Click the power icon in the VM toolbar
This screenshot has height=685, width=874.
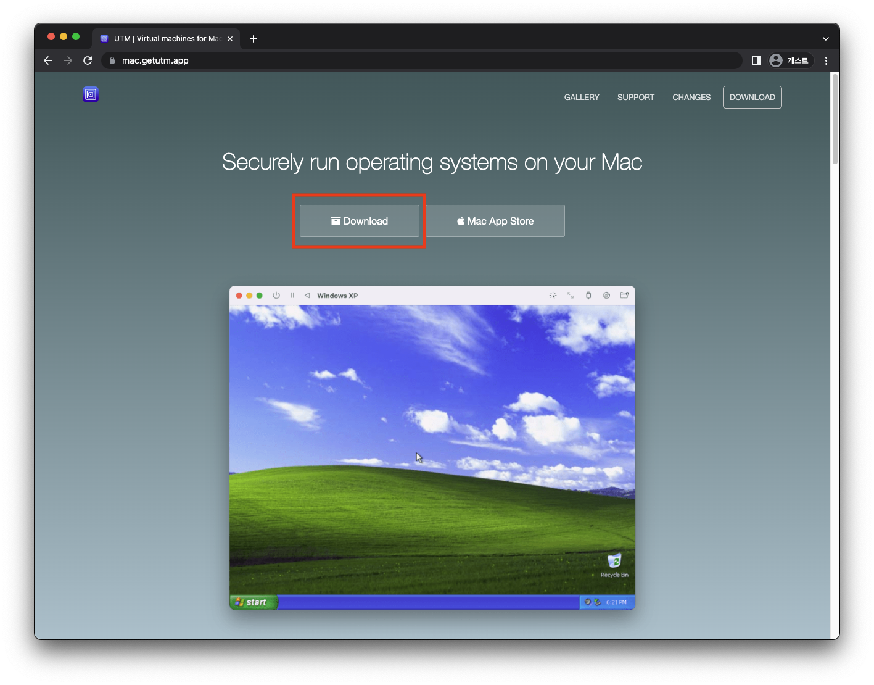pos(276,296)
